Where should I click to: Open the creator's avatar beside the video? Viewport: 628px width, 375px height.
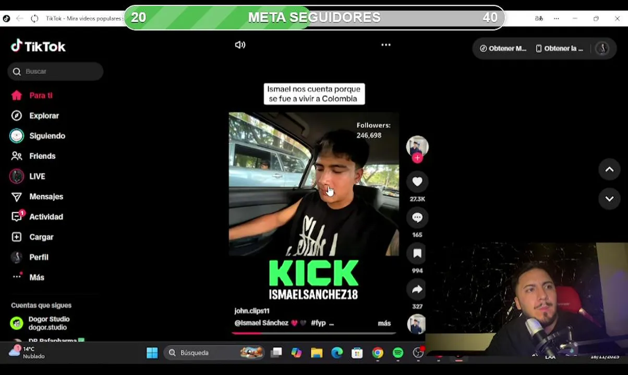[417, 146]
